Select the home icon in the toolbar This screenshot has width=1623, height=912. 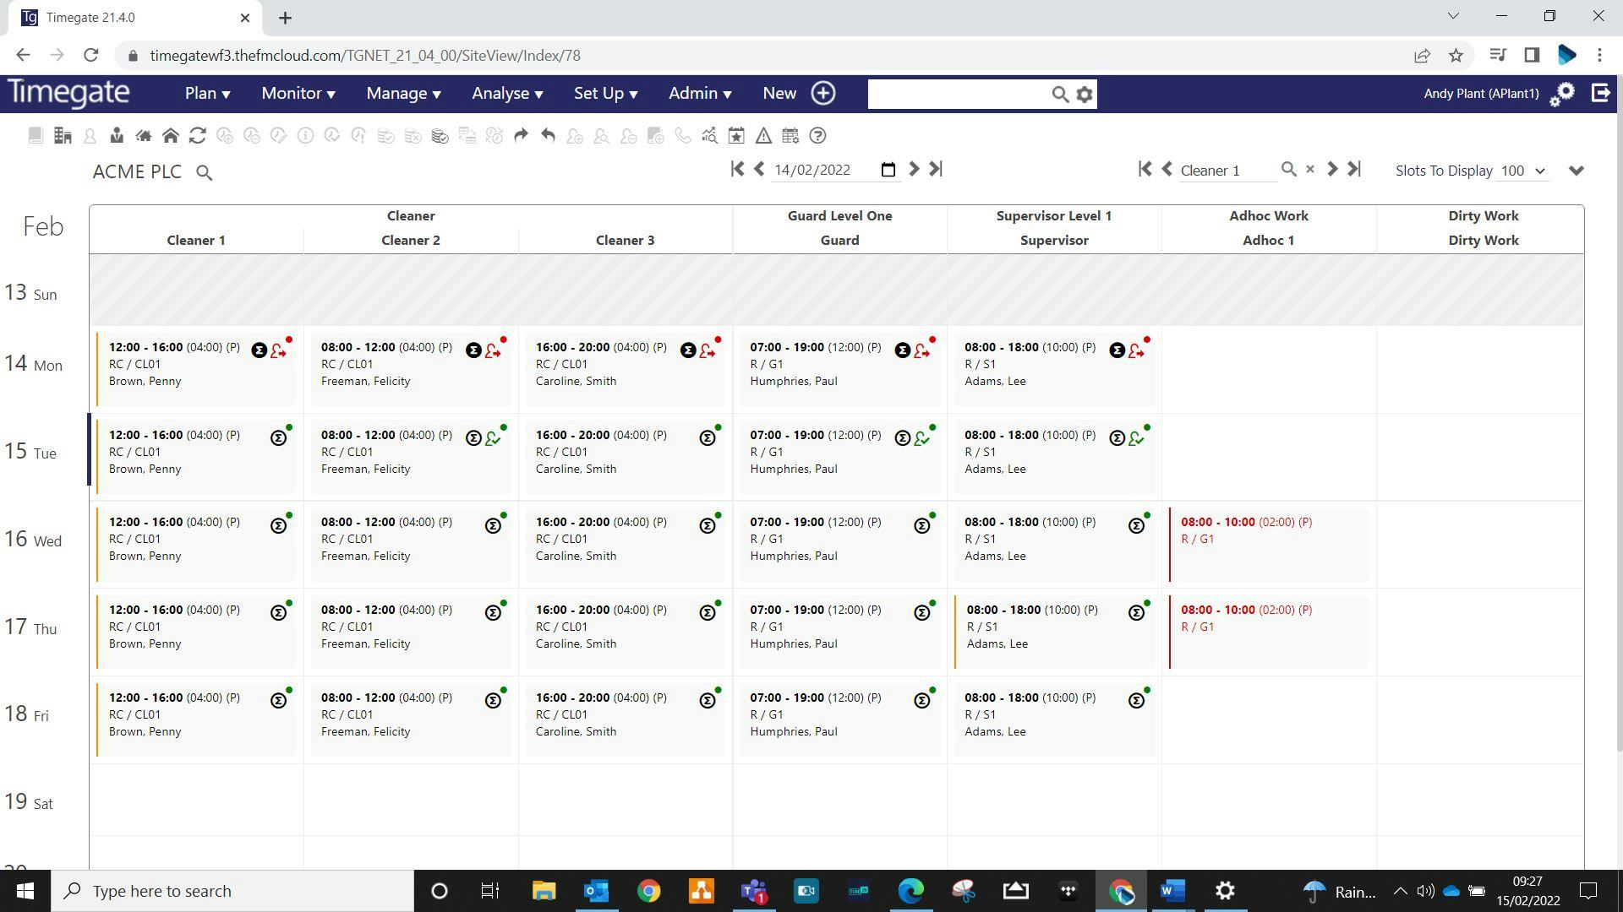pyautogui.click(x=171, y=135)
